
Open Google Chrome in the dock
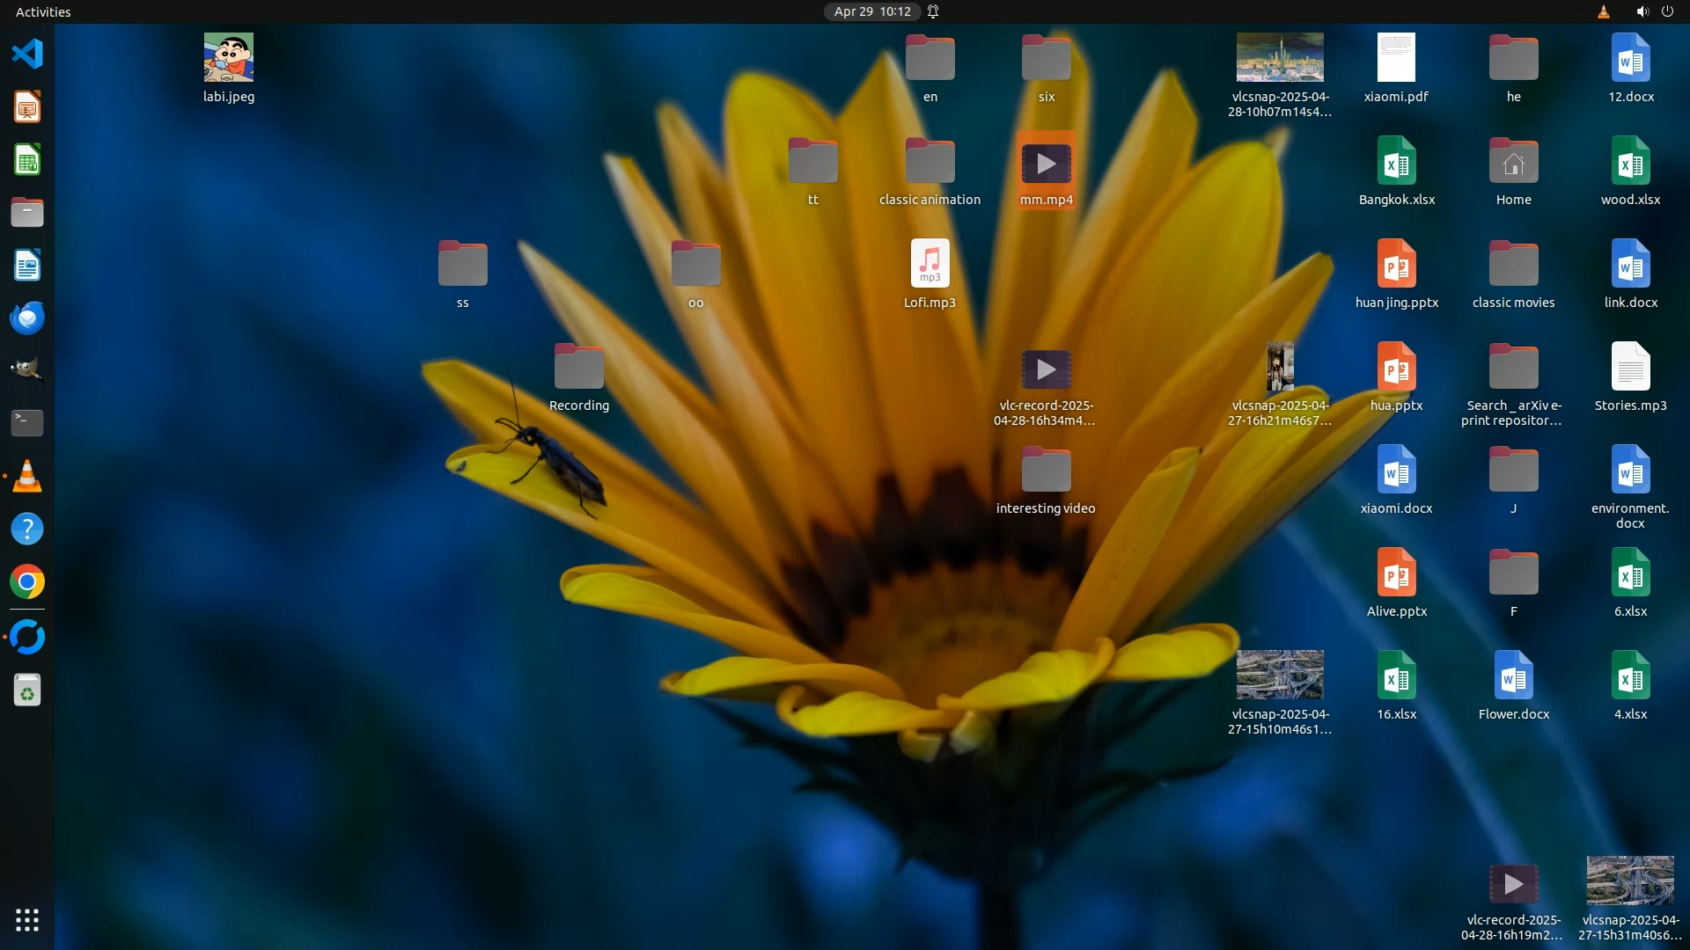point(27,582)
